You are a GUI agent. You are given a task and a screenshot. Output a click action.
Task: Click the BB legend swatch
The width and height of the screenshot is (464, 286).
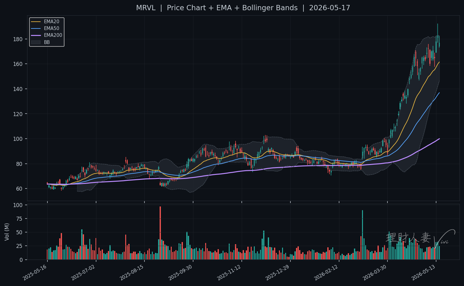click(36, 42)
